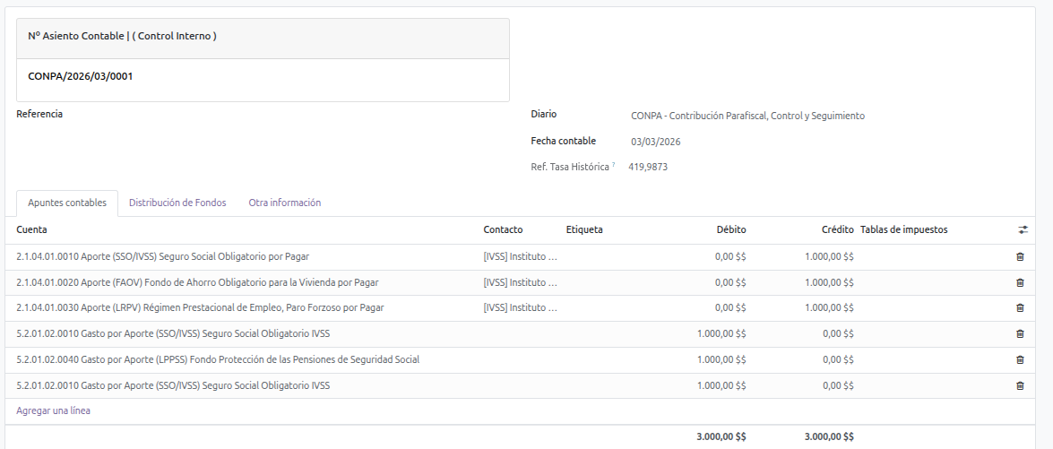
Task: Click the Crédito column header
Action: [x=837, y=229]
